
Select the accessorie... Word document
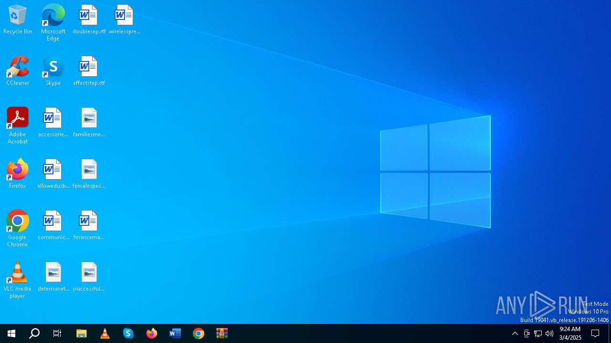pos(53,122)
